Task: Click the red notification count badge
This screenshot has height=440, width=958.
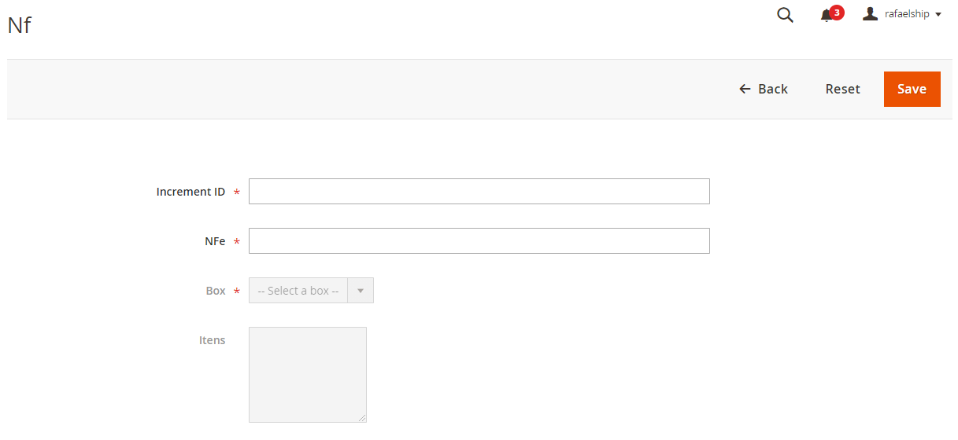Action: click(x=837, y=12)
